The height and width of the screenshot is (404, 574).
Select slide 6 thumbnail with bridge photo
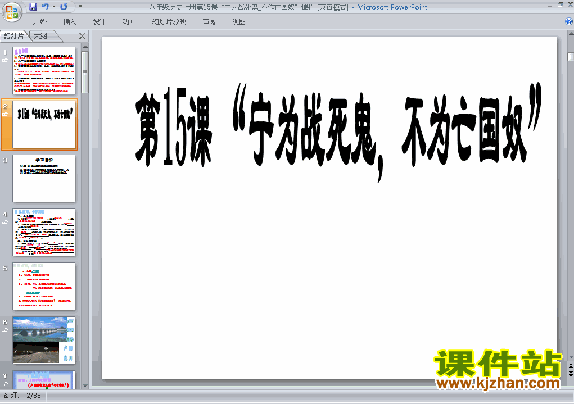click(x=44, y=341)
